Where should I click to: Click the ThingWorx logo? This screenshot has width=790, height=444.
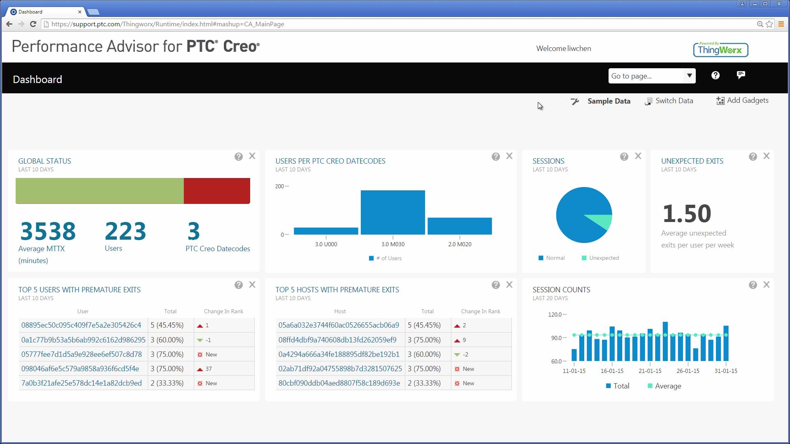point(720,49)
